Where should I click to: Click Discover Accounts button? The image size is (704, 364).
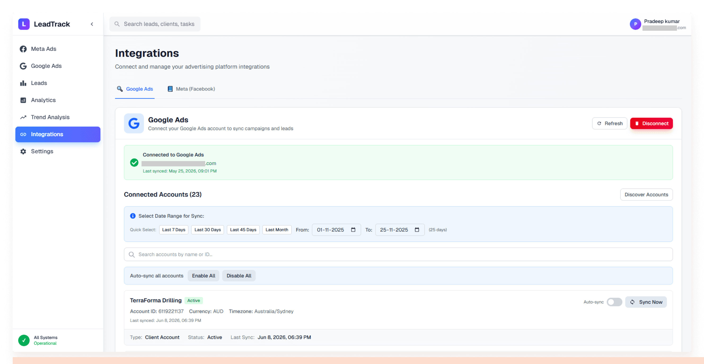pos(646,195)
